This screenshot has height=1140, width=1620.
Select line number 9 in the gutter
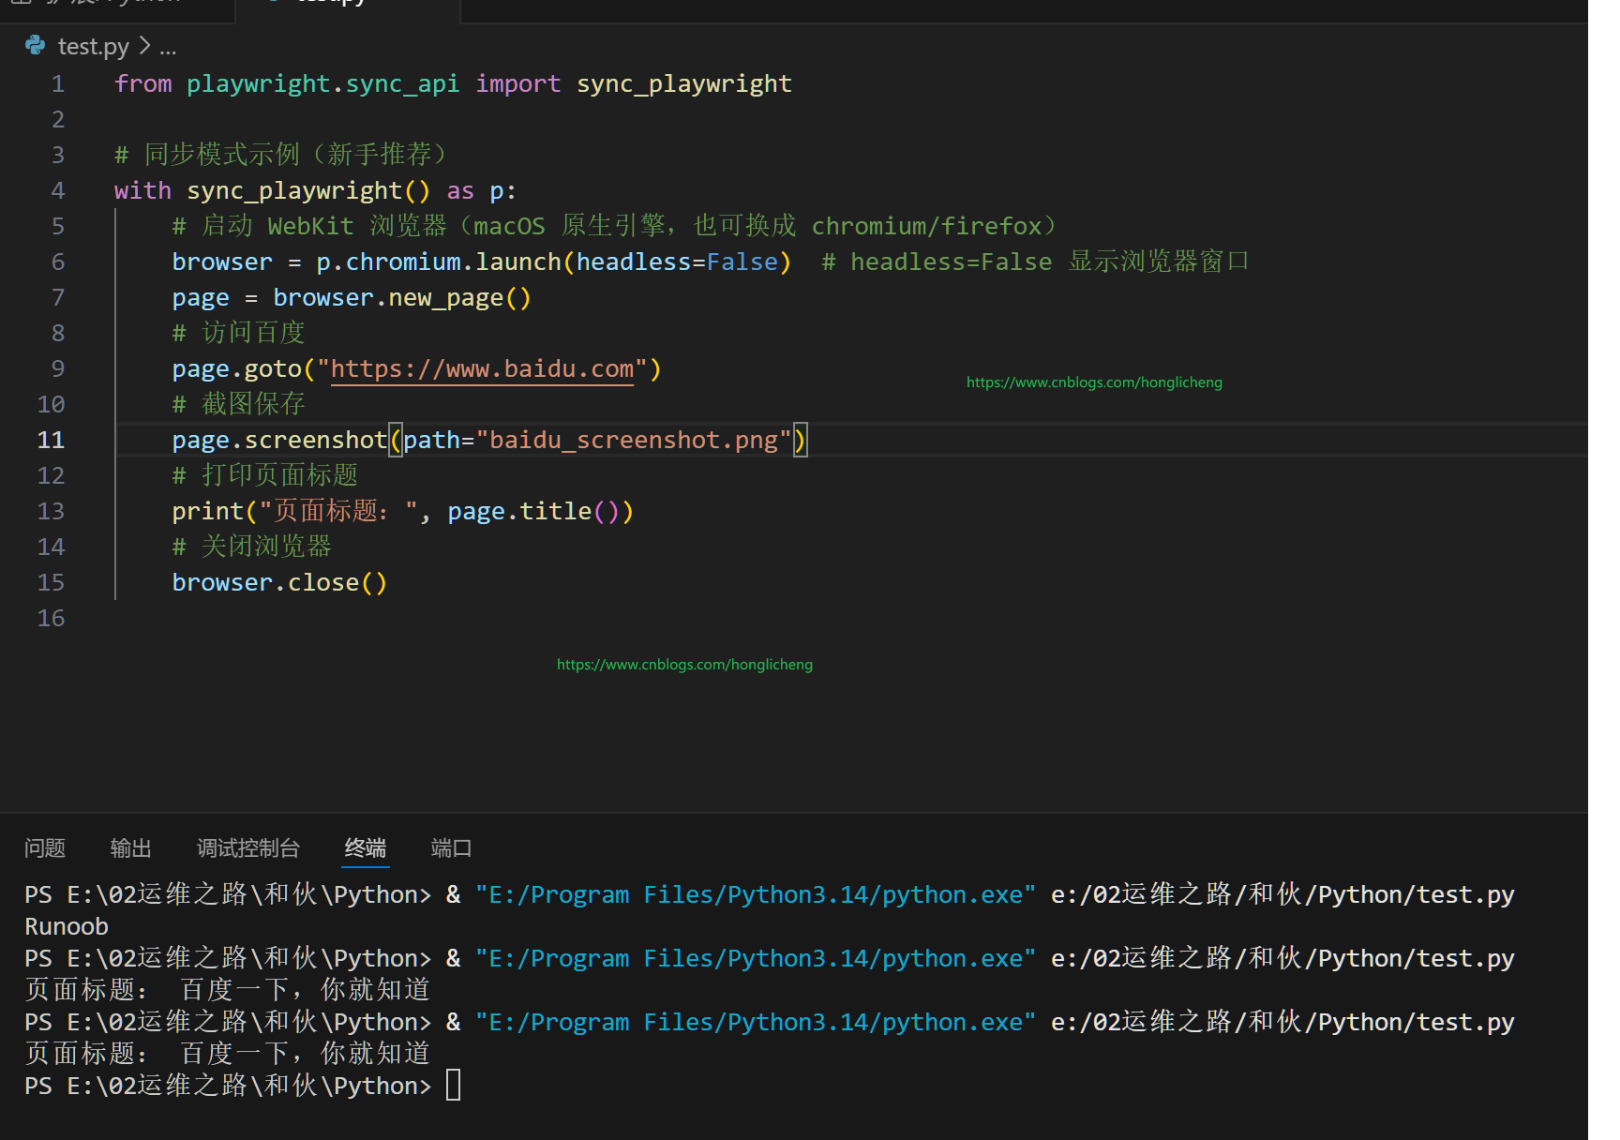[x=58, y=368]
